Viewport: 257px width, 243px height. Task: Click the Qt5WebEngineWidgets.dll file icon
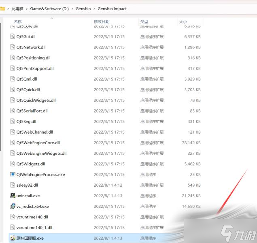coord(13,153)
